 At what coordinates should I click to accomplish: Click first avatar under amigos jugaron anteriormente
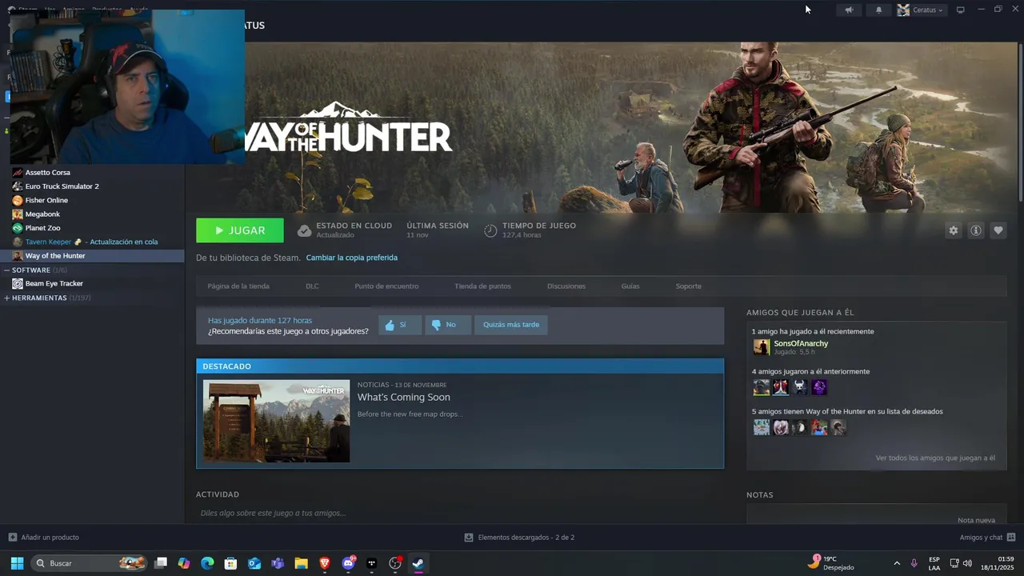(x=762, y=387)
